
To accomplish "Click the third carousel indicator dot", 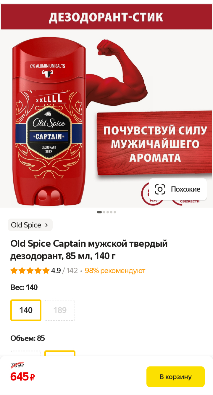I will pyautogui.click(x=108, y=212).
